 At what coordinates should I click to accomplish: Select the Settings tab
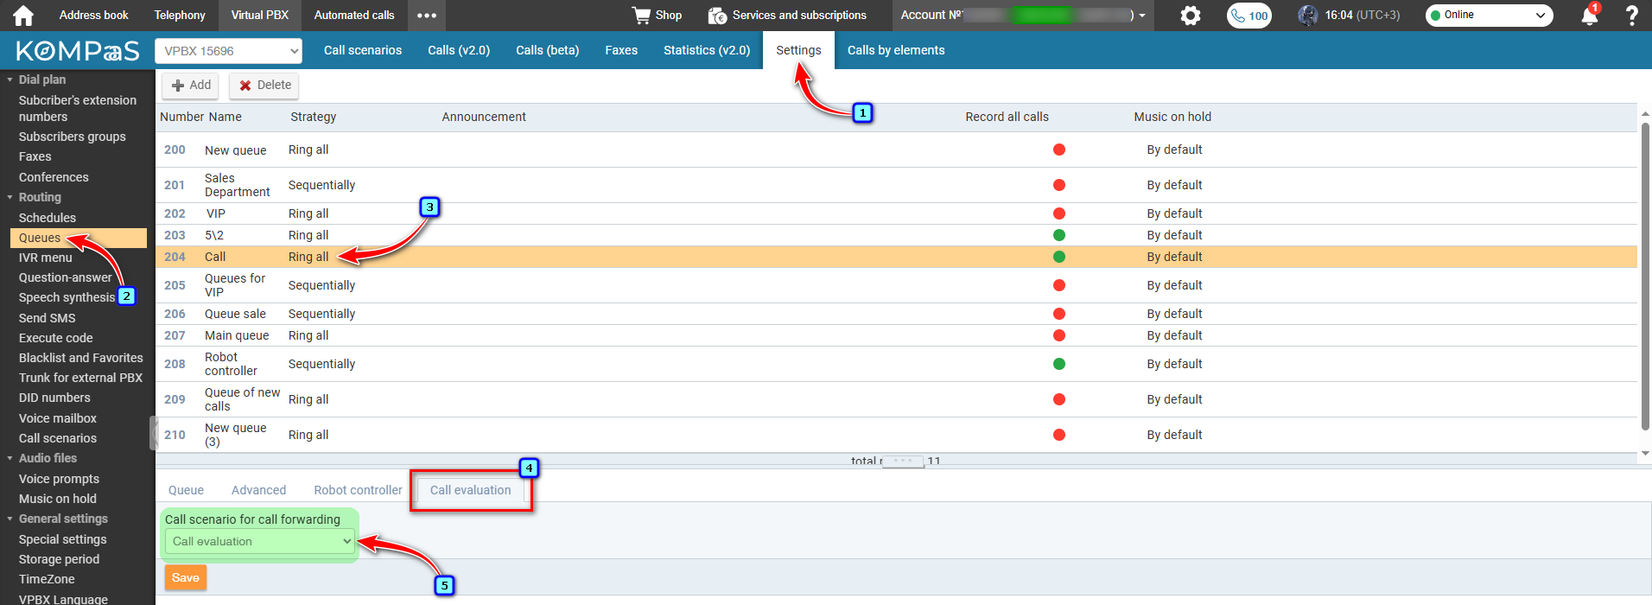tap(798, 50)
